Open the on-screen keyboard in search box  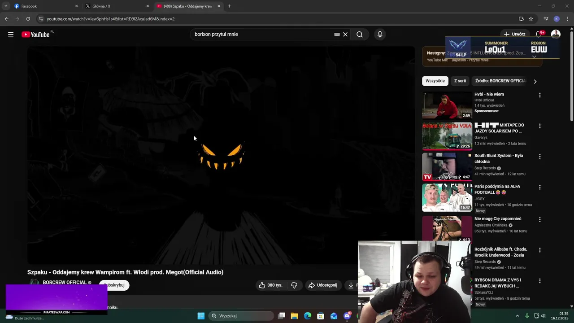click(x=337, y=35)
